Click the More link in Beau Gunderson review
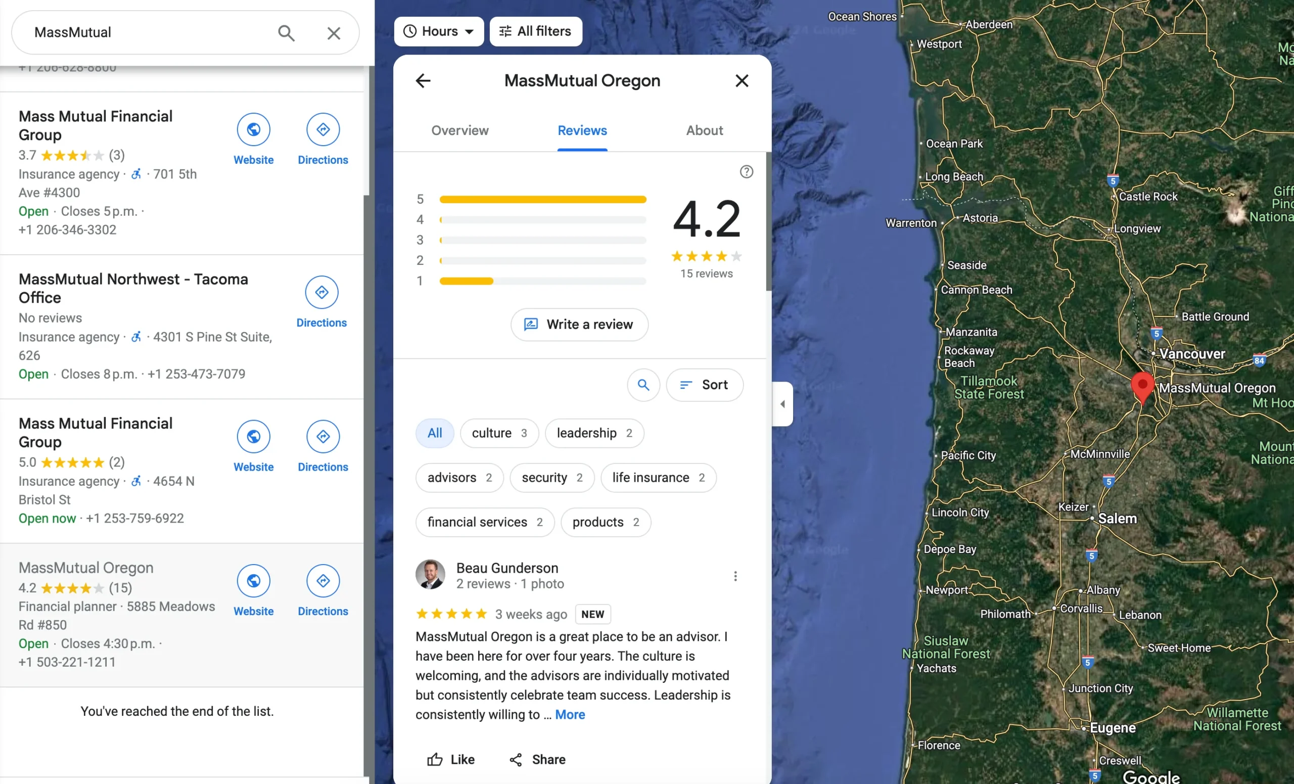The width and height of the screenshot is (1294, 784). [569, 715]
